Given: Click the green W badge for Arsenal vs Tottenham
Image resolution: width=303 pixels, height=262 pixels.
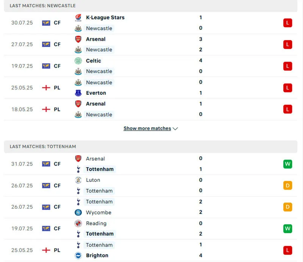Looking at the screenshot, I should (287, 164).
